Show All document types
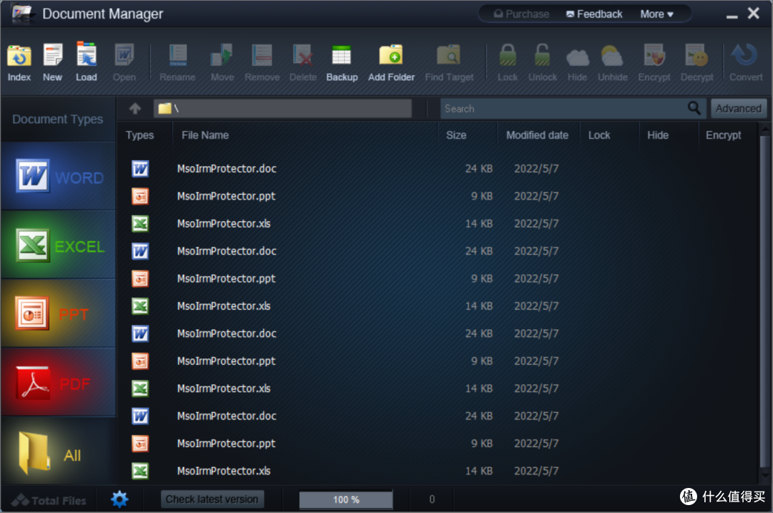This screenshot has height=513, width=773. click(58, 453)
